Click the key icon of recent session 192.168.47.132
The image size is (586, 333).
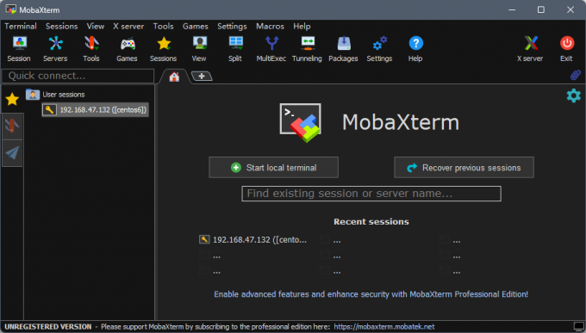(x=204, y=239)
